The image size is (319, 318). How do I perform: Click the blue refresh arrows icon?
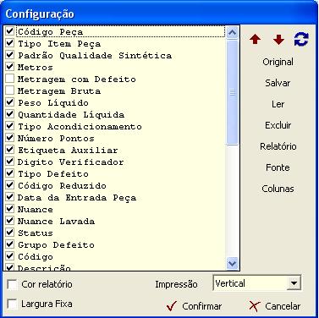tap(301, 39)
